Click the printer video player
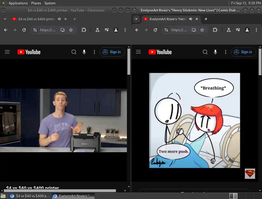Viewport: 262px width, 199px height. [x=63, y=120]
